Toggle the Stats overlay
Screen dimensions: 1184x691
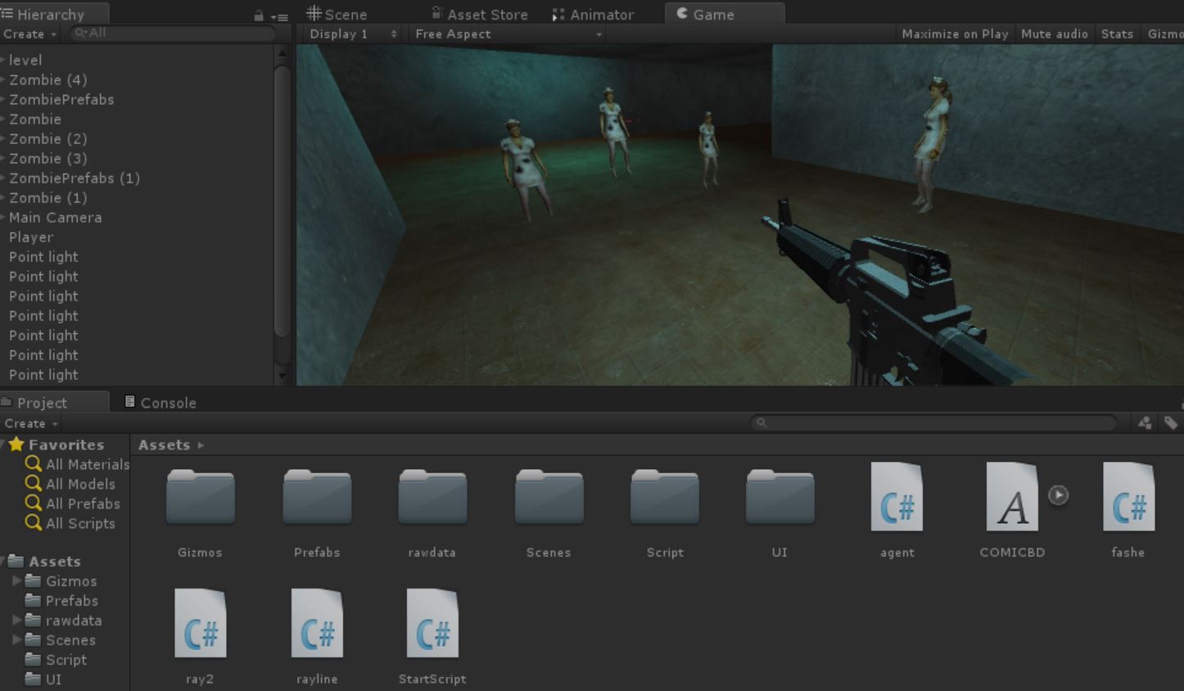(x=1117, y=34)
